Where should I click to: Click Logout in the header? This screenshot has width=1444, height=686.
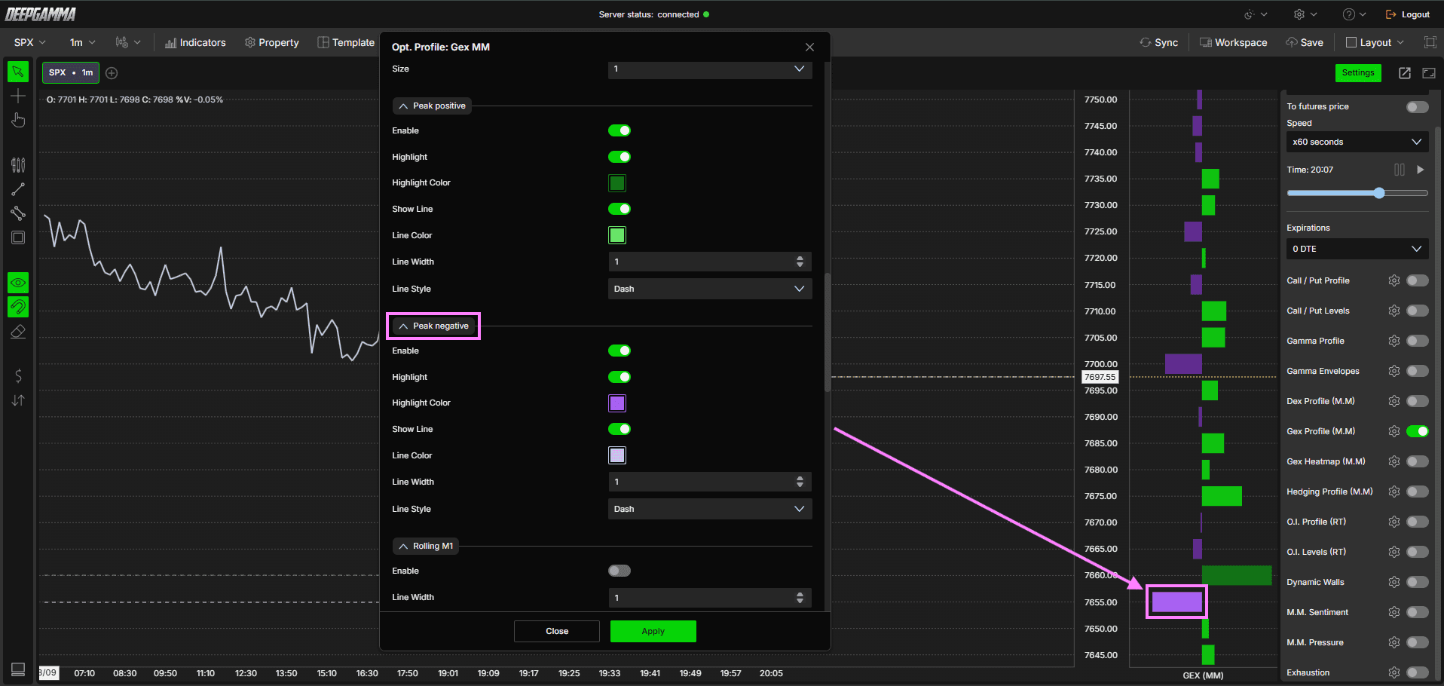1408,14
